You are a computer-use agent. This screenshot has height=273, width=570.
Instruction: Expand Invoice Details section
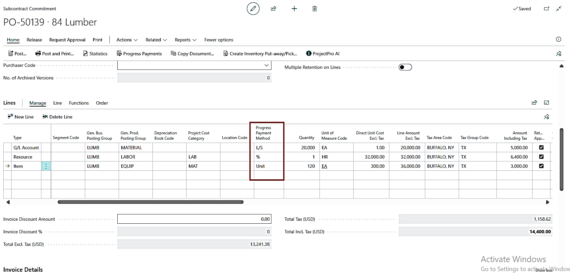coord(23,269)
